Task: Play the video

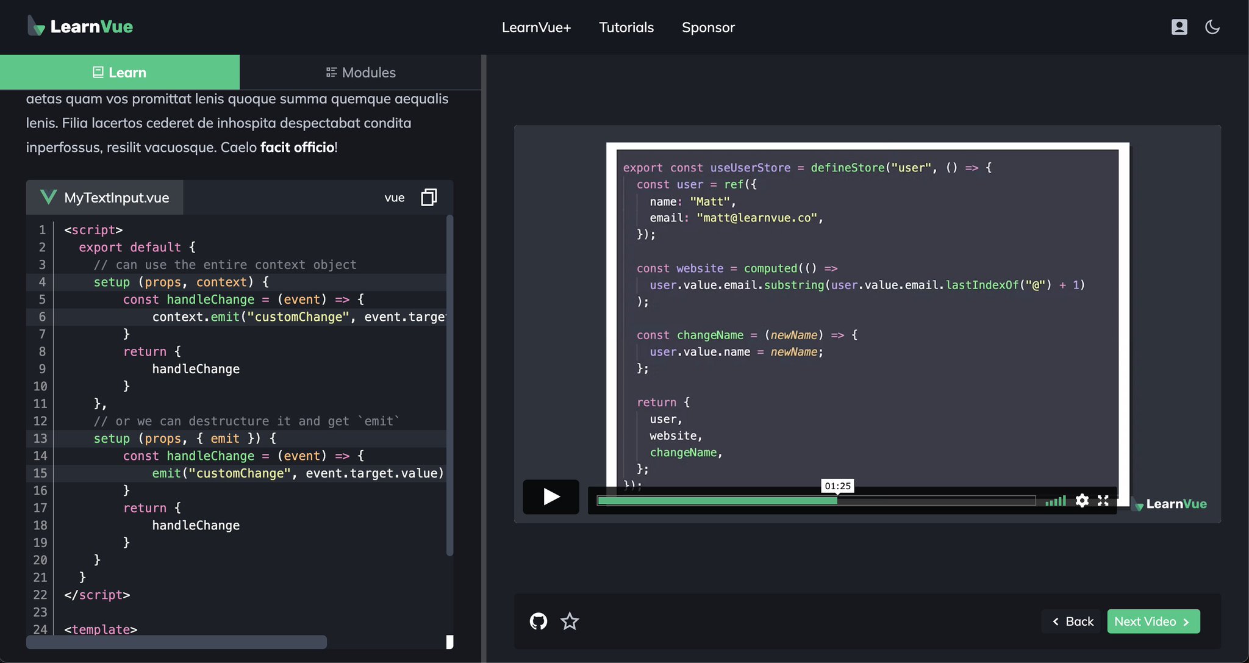Action: click(550, 497)
